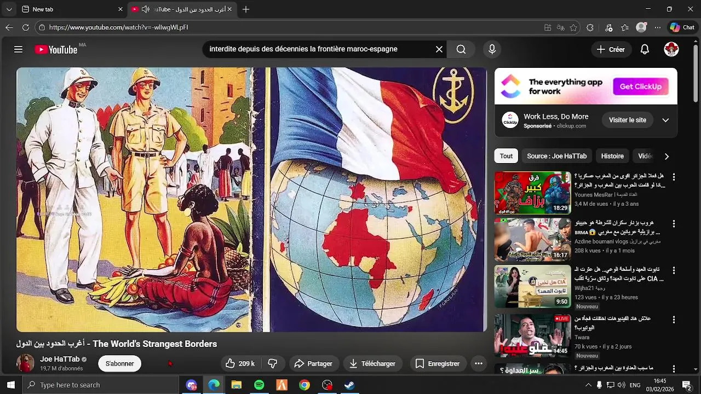Like the video with thumbs-up 209 k
The width and height of the screenshot is (701, 394).
240,363
